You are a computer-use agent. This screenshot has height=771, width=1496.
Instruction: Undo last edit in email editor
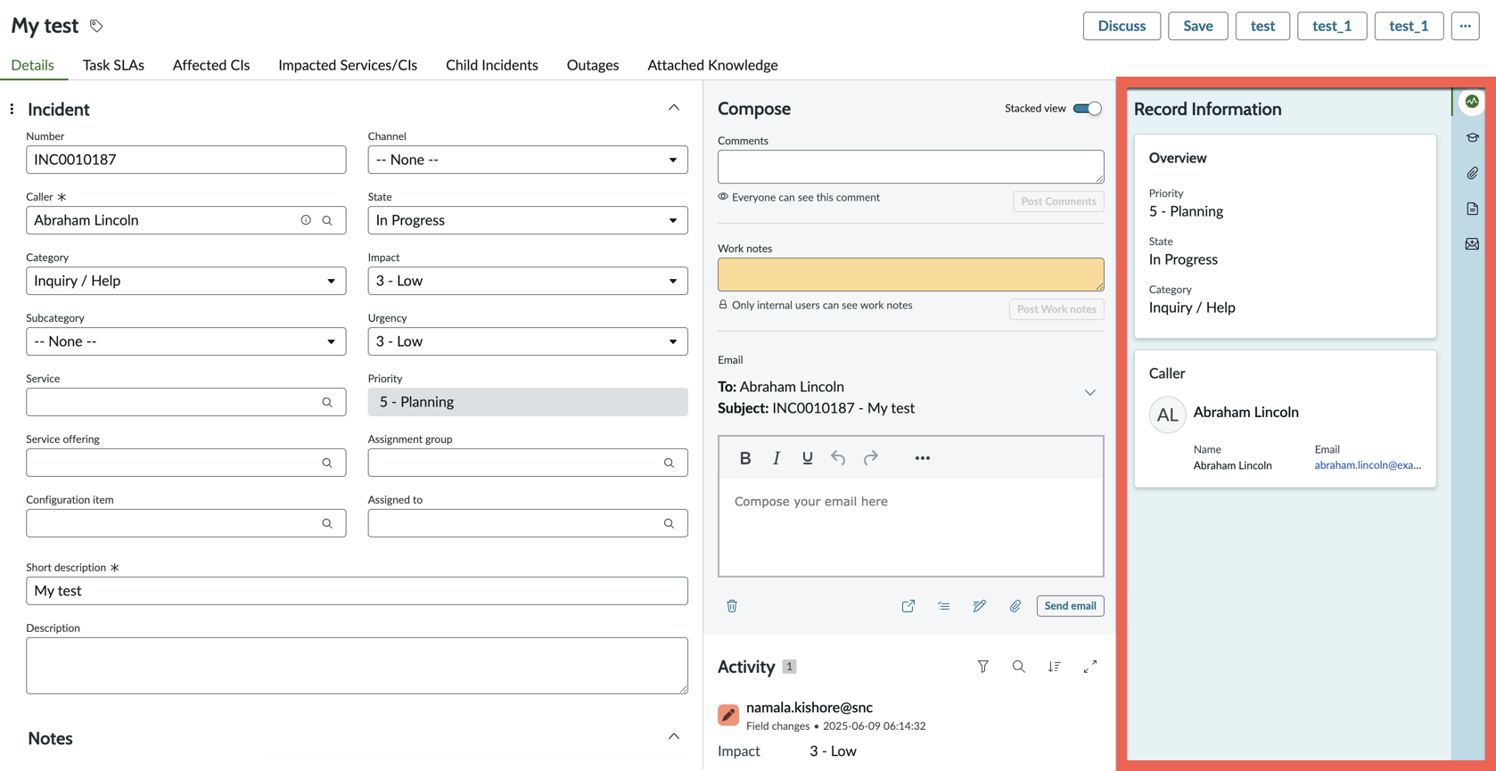point(838,458)
